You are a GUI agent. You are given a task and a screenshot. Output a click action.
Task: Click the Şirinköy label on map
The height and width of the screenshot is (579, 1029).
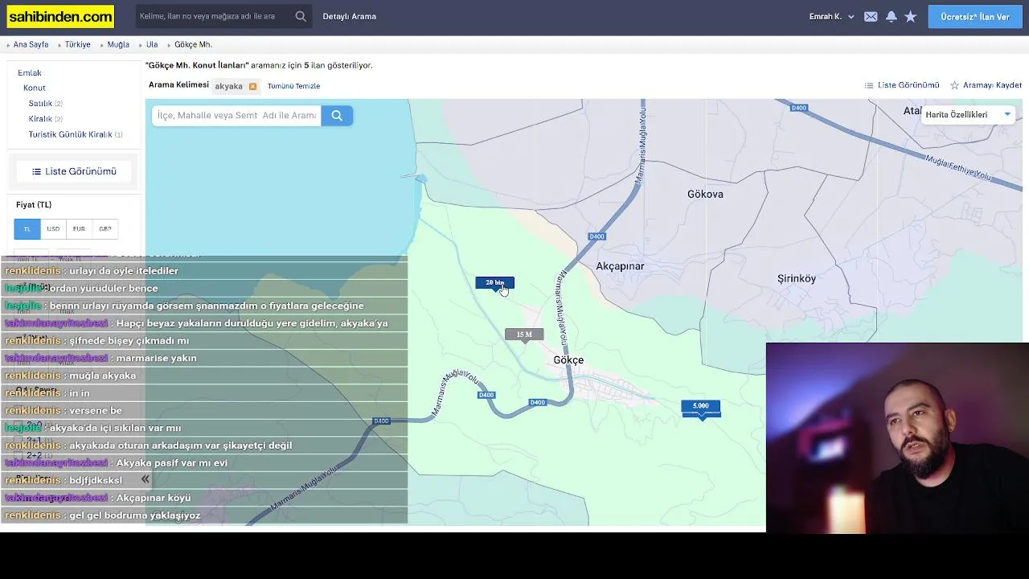[797, 279]
